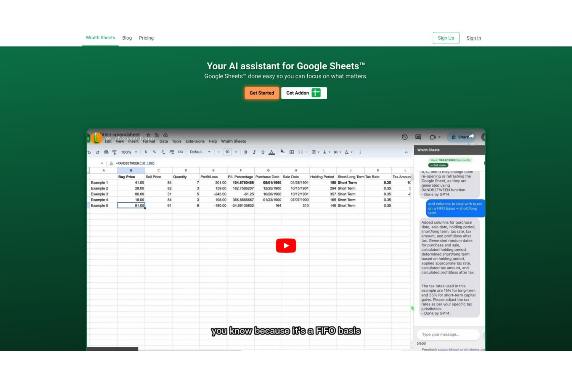The width and height of the screenshot is (572, 381).
Task: Click the Get Addon button
Action: pos(304,93)
